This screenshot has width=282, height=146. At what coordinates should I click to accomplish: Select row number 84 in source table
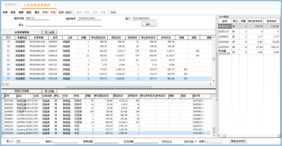(x=8, y=65)
